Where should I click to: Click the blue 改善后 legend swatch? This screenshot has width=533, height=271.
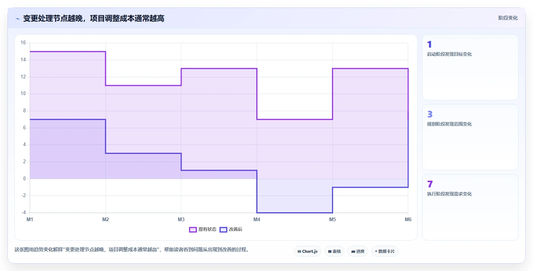click(x=223, y=229)
